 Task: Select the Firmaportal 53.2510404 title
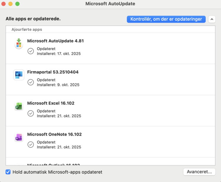point(53,72)
